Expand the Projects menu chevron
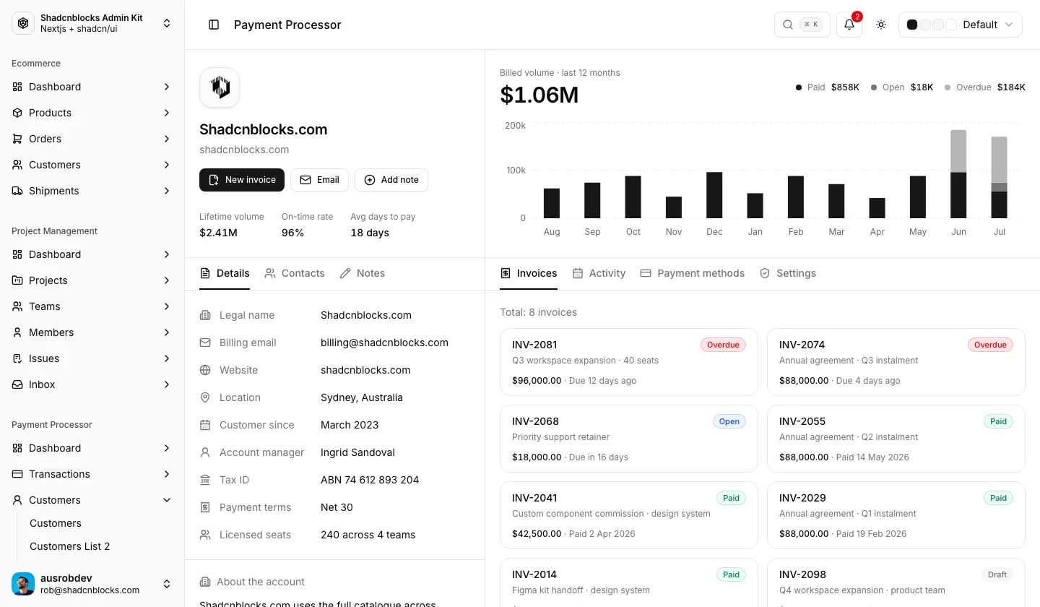This screenshot has width=1040, height=607. (x=167, y=280)
